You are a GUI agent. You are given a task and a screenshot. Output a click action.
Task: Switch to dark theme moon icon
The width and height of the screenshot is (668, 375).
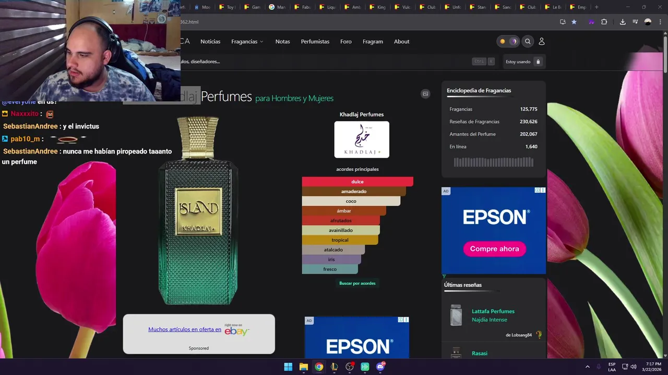[514, 41]
